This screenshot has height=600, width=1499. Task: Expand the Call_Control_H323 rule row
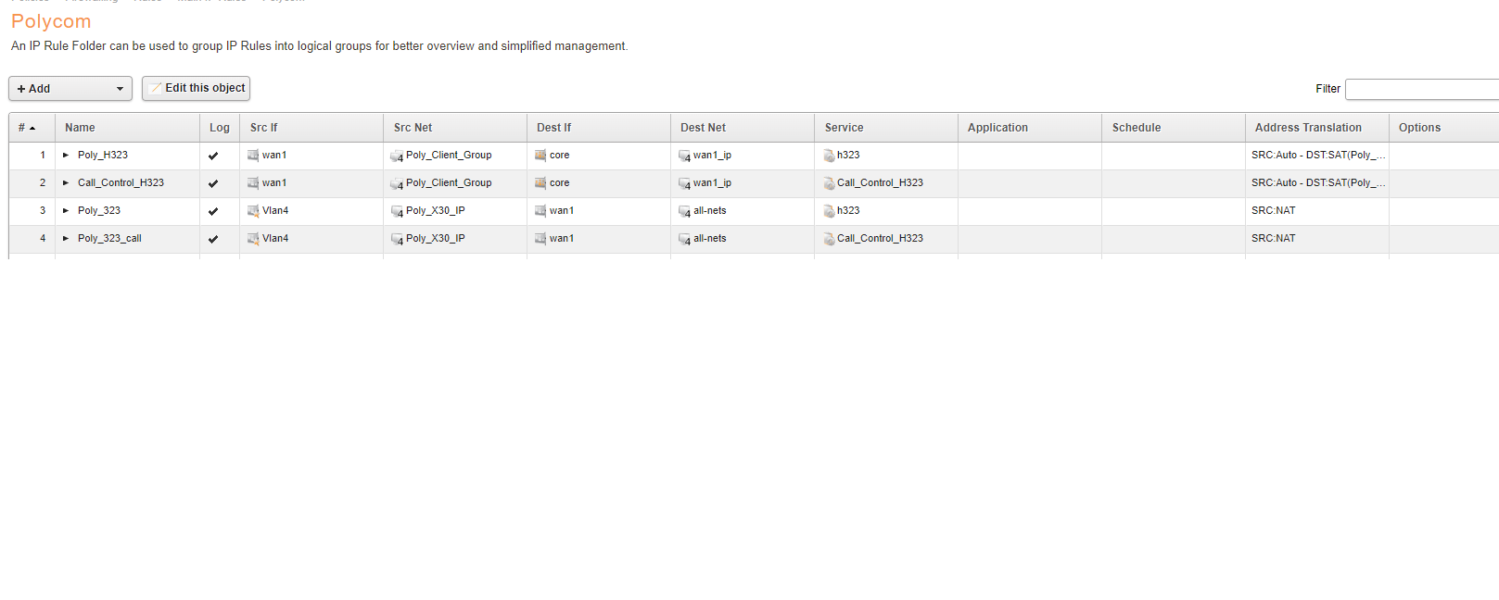tap(66, 183)
